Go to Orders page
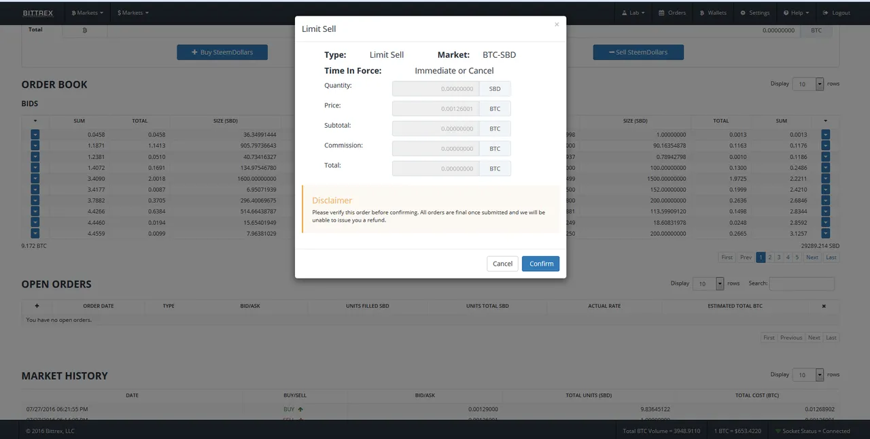870x439 pixels. point(672,13)
